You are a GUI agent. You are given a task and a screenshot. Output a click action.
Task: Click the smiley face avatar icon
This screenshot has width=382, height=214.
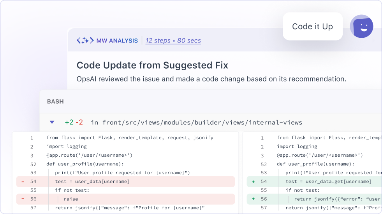pos(361,27)
